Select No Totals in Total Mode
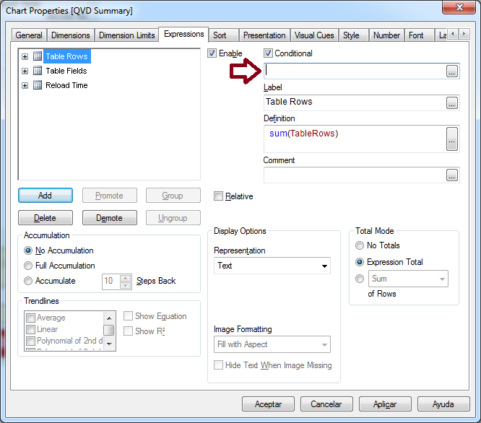Screen dimensions: 481x423 click(x=360, y=245)
